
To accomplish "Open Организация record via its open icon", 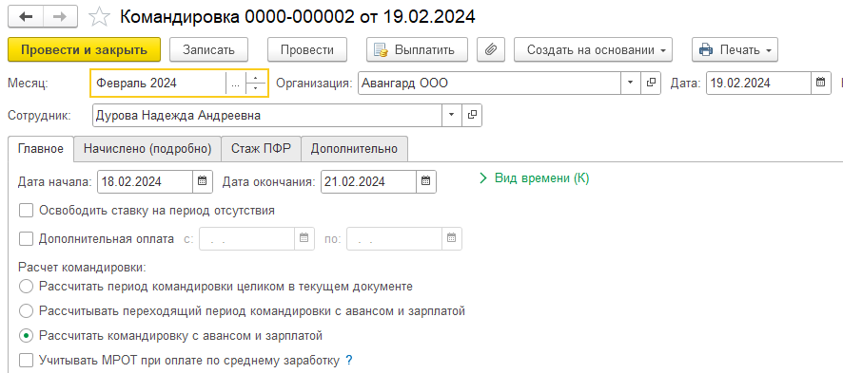I will coord(651,83).
